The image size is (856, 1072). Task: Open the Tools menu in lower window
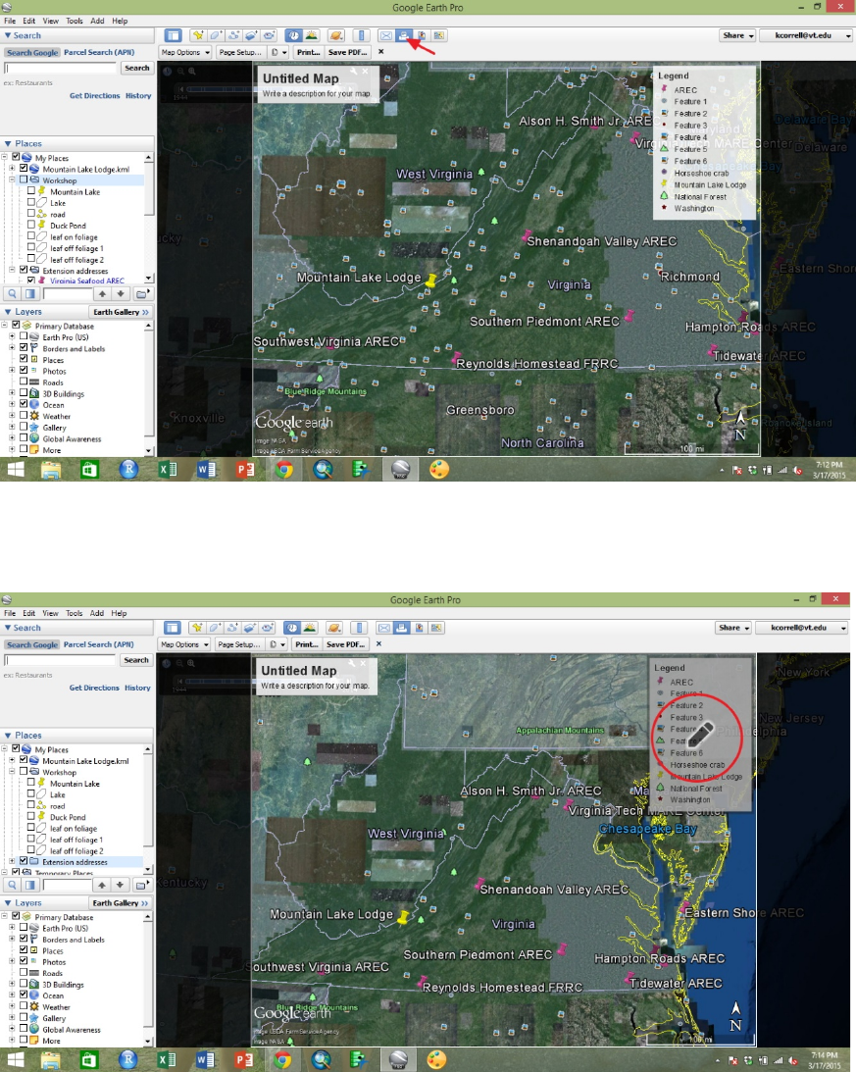[74, 613]
